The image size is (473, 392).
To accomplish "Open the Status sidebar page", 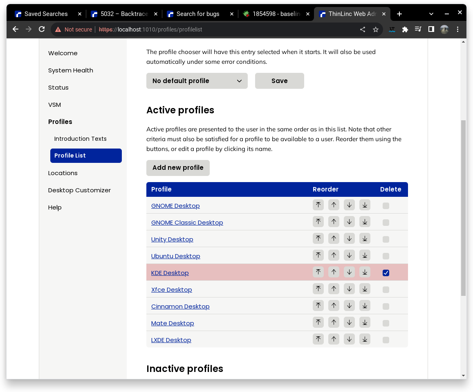I will pyautogui.click(x=58, y=88).
